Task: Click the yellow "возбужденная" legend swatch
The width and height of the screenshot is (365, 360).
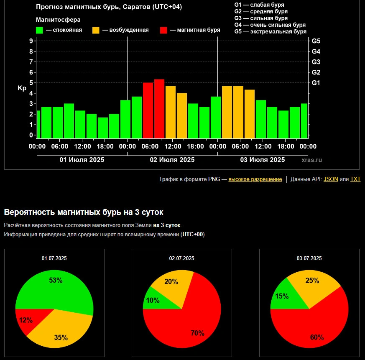Action: pos(96,30)
